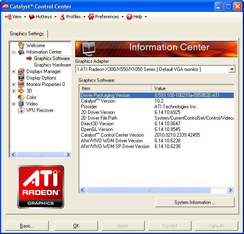This screenshot has height=234, width=244.
Task: Collapse the Information Center tree node
Action: tap(14, 52)
